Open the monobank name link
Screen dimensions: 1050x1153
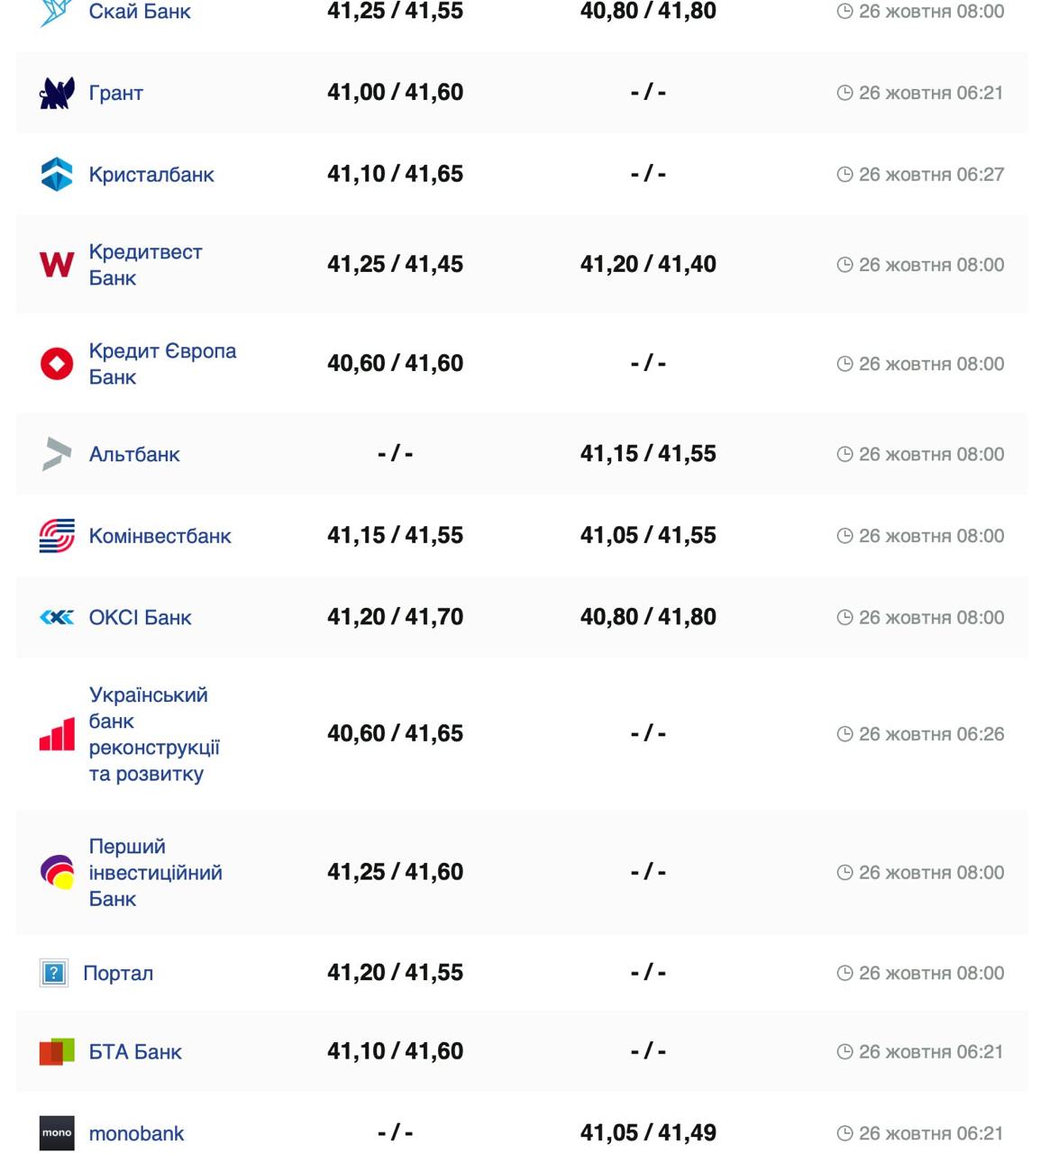coord(136,1133)
